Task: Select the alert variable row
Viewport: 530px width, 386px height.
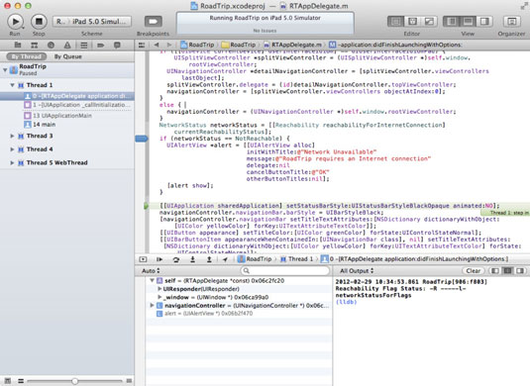Action: pyautogui.click(x=239, y=314)
